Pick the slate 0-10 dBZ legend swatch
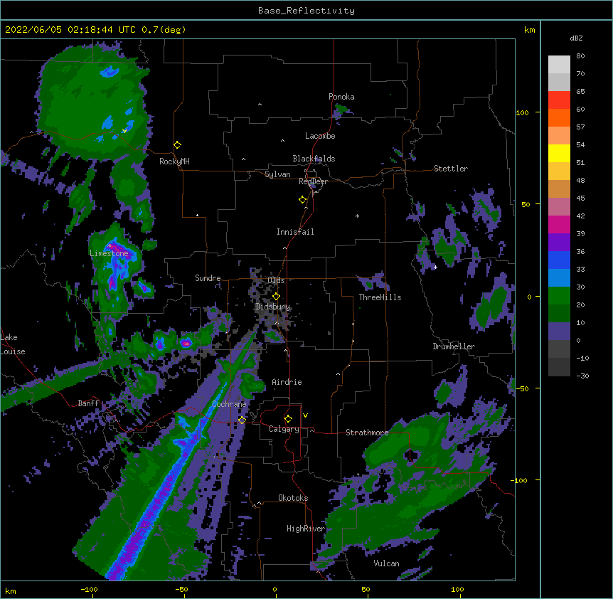The width and height of the screenshot is (613, 599). click(x=559, y=332)
